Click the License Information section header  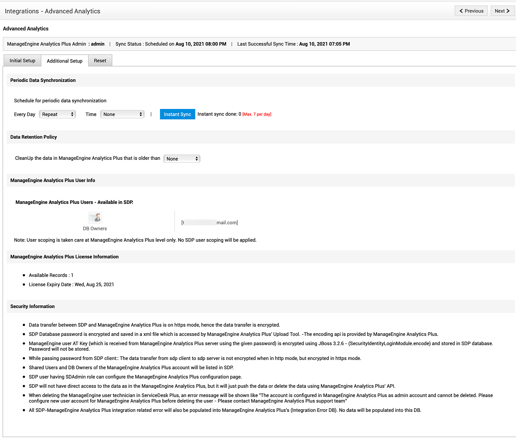(x=64, y=257)
